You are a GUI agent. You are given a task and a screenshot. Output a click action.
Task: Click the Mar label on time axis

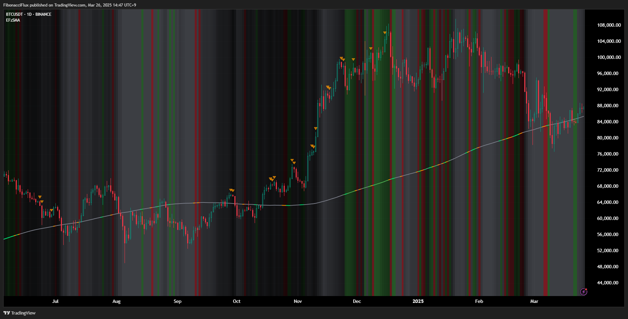(x=534, y=301)
